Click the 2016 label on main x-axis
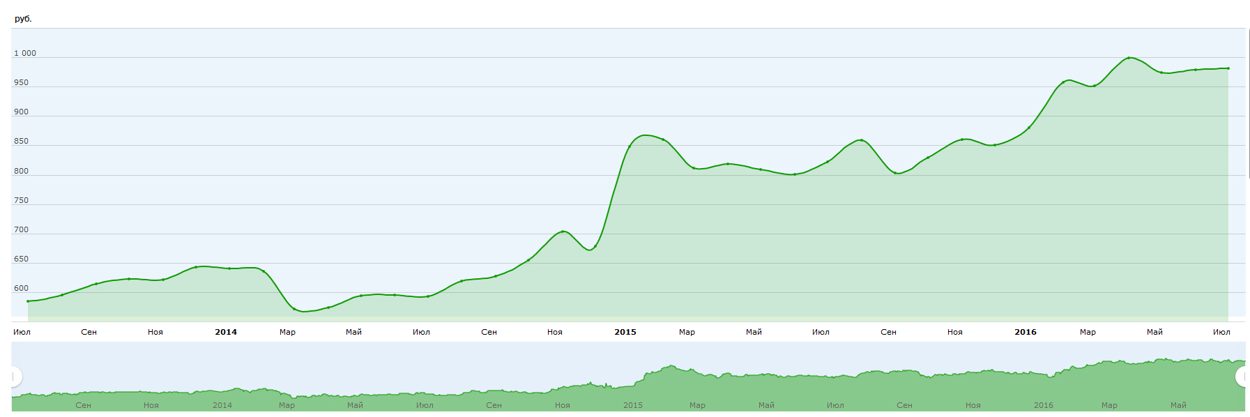The width and height of the screenshot is (1250, 417). (x=1026, y=332)
